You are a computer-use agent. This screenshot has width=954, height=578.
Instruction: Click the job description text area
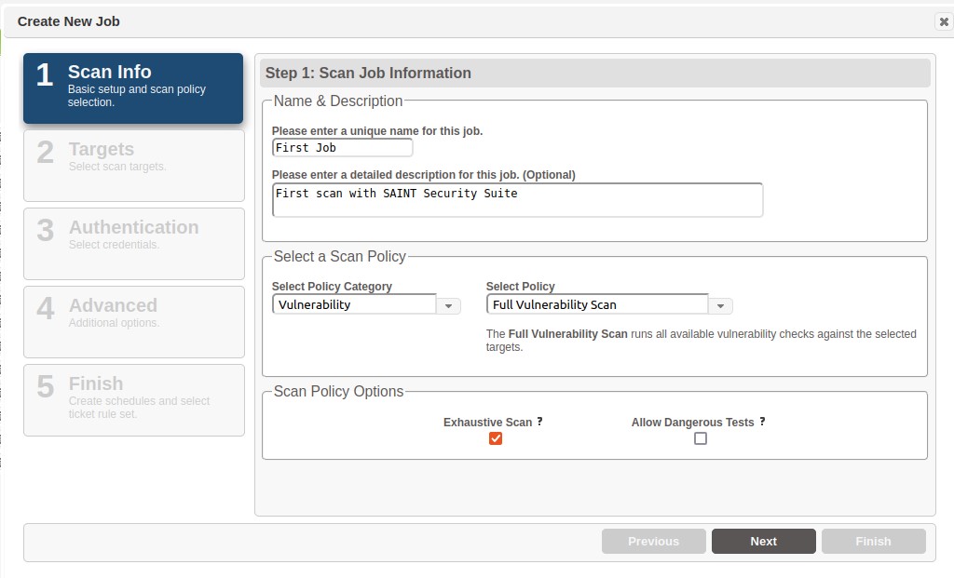(517, 199)
